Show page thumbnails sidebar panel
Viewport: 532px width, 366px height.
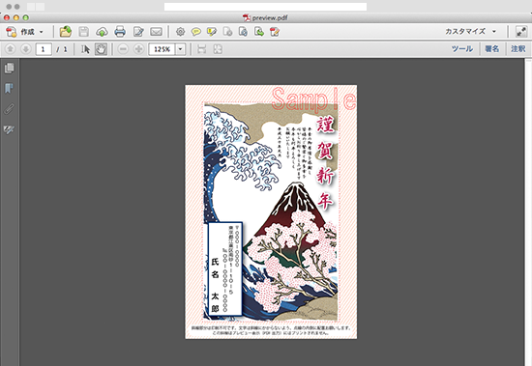9,69
